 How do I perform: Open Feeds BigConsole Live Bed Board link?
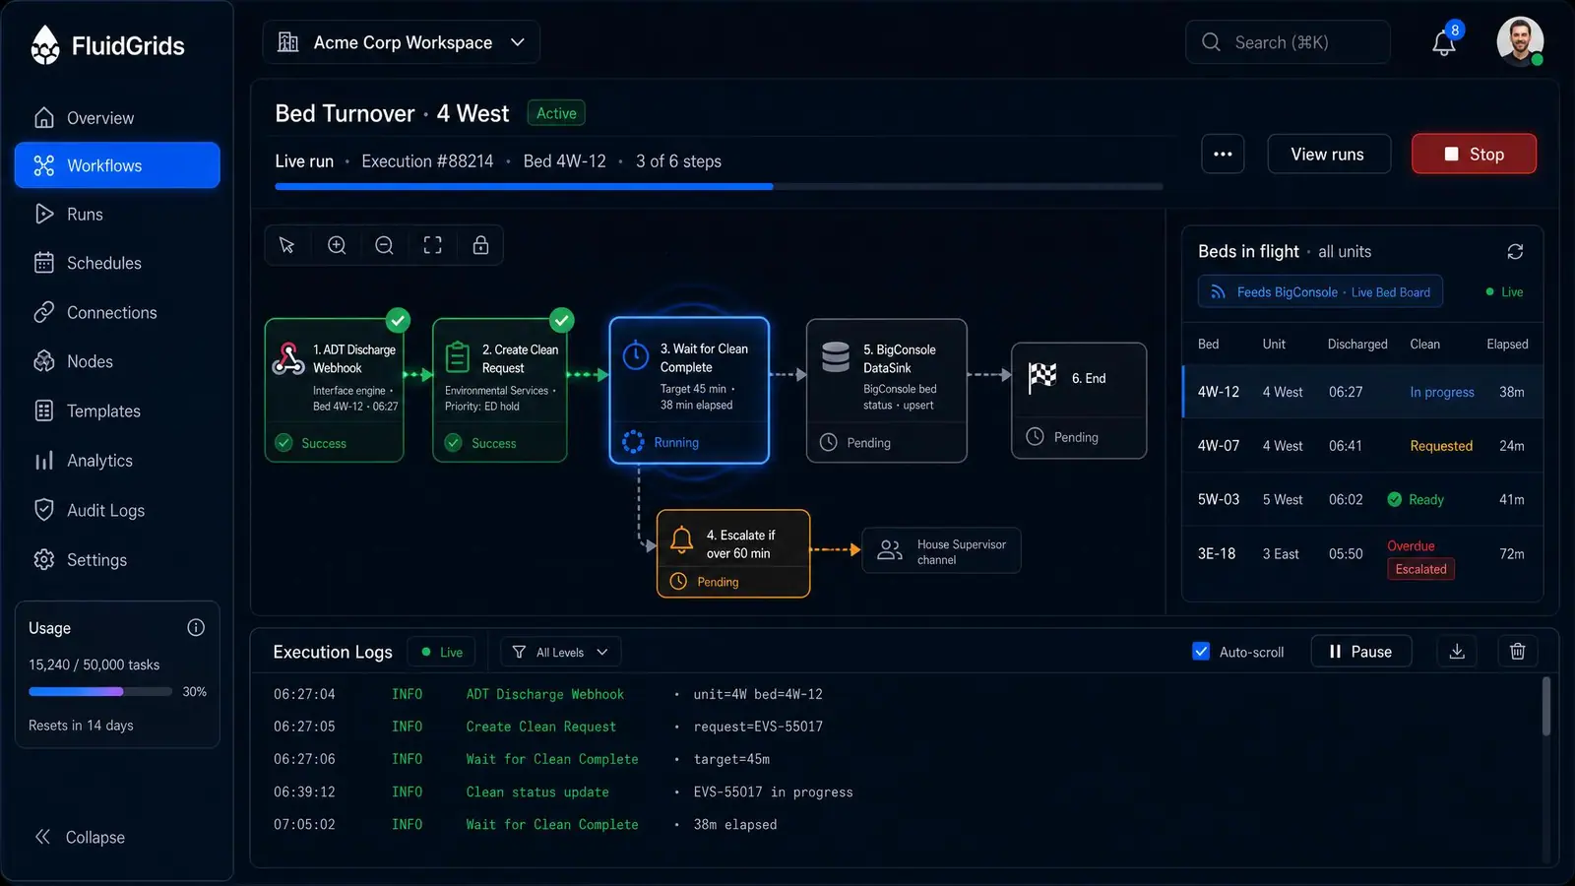coord(1320,292)
